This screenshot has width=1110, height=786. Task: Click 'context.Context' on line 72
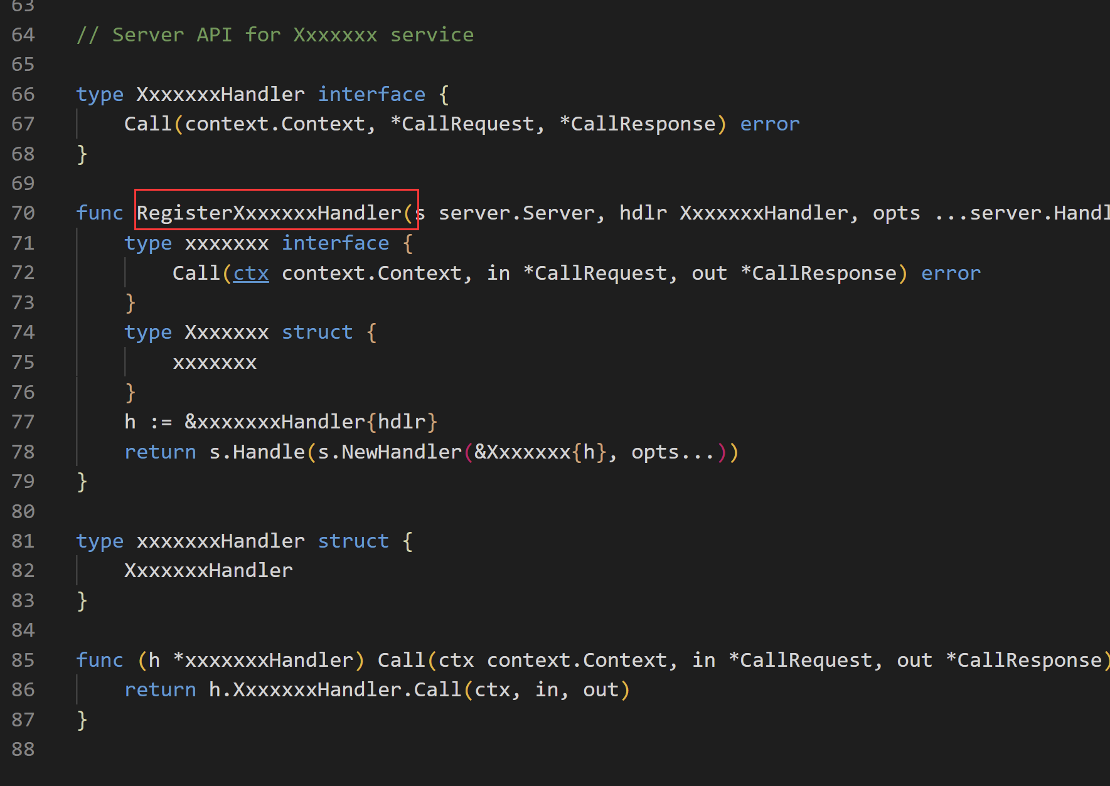tap(371, 273)
